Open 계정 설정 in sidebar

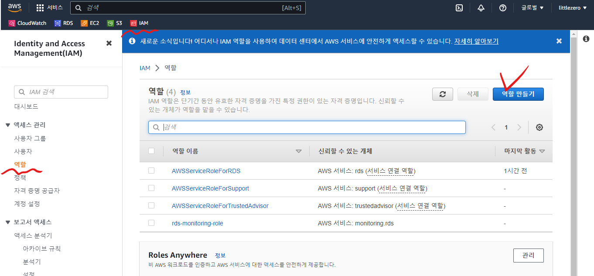[27, 204]
